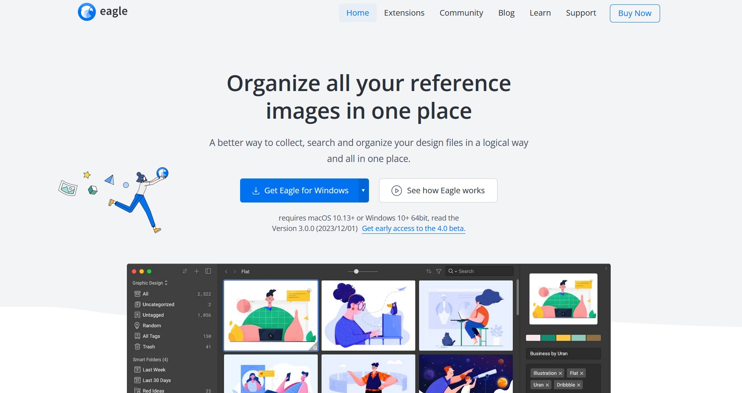742x393 pixels.
Task: Click the plus add icon in sidebar
Action: (x=196, y=271)
